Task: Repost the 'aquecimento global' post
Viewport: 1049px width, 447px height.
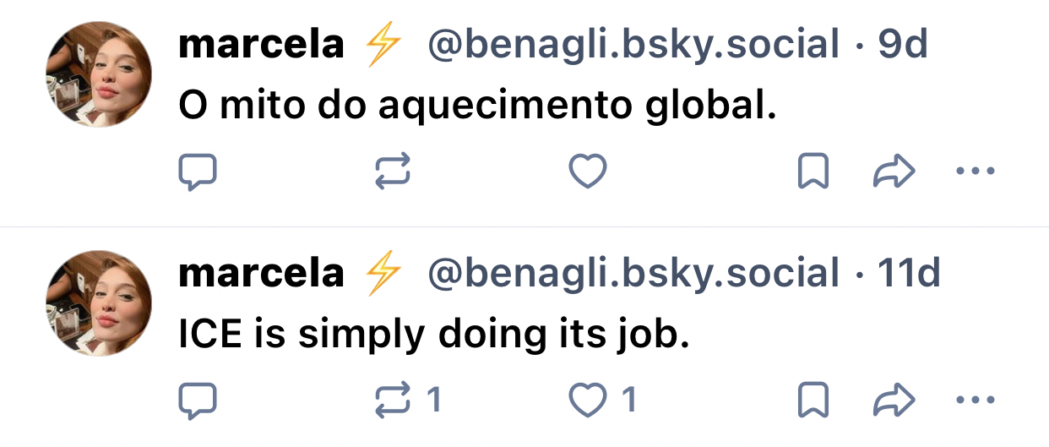Action: coord(393,172)
